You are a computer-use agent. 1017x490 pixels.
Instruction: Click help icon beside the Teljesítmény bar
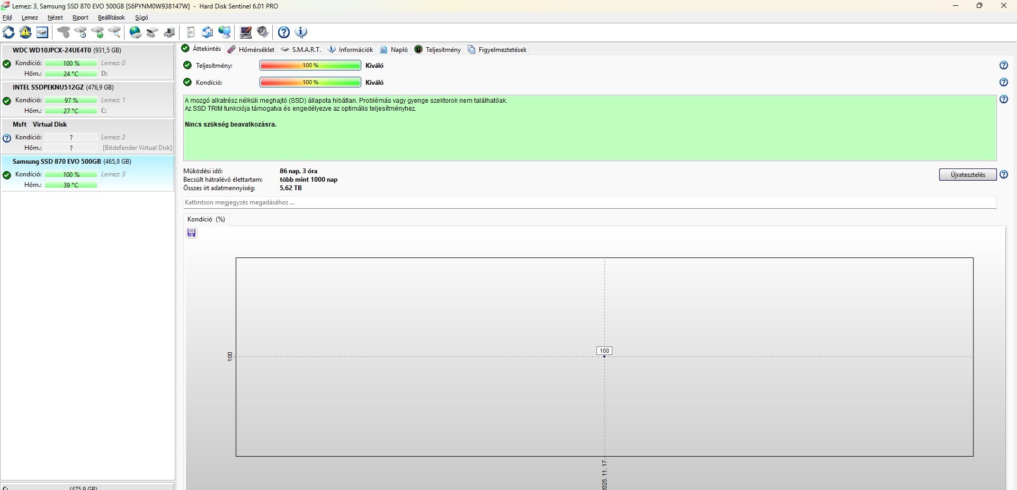(x=1004, y=65)
